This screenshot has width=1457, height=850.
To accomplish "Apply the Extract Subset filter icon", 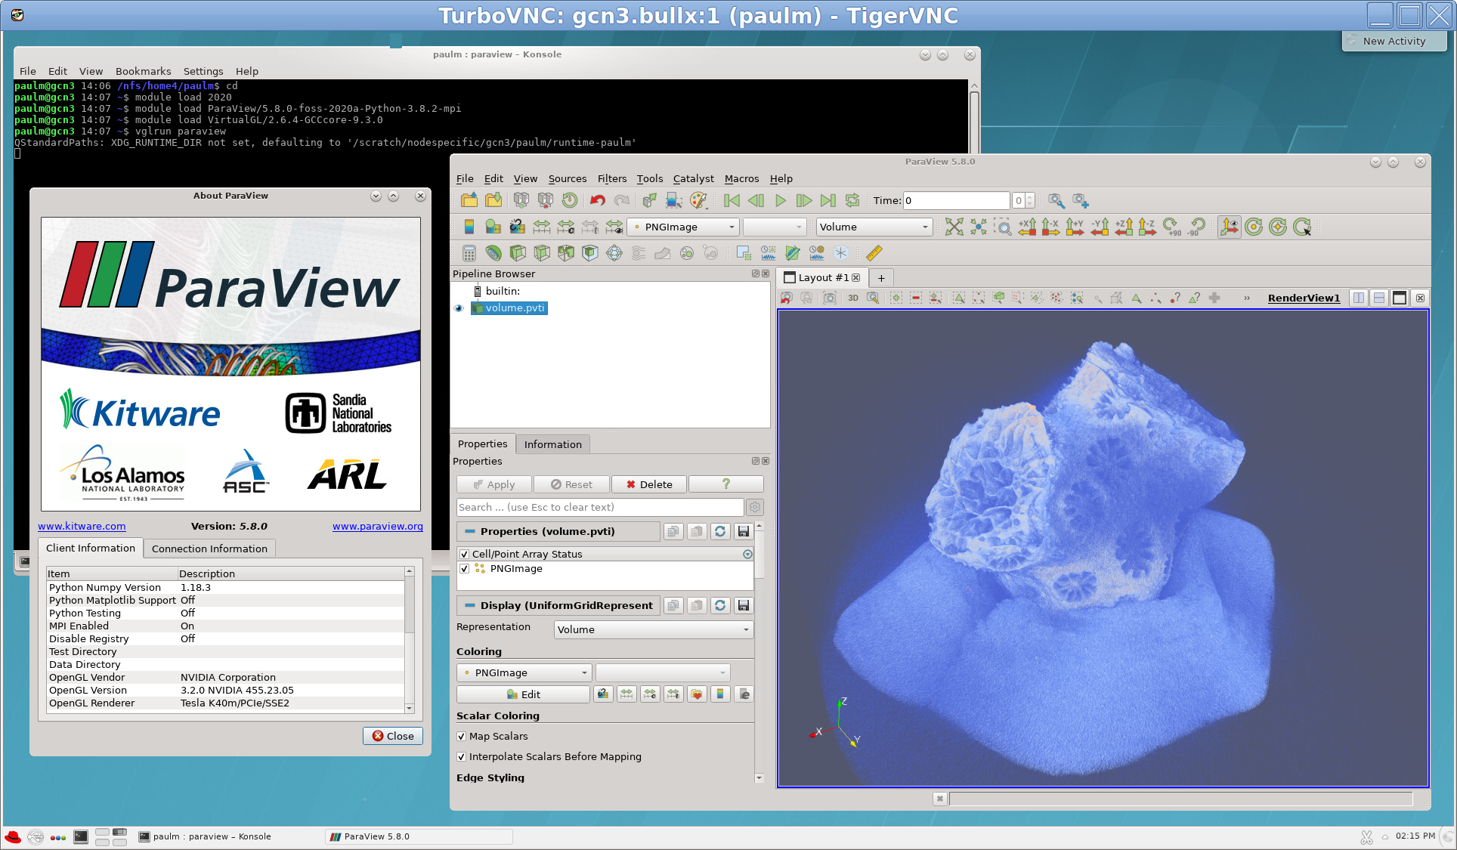I will click(590, 253).
